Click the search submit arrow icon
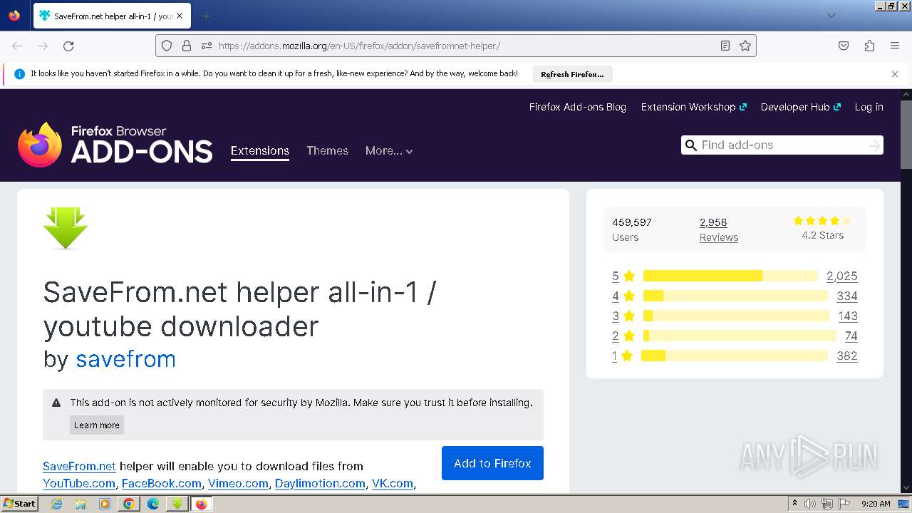 pyautogui.click(x=874, y=145)
